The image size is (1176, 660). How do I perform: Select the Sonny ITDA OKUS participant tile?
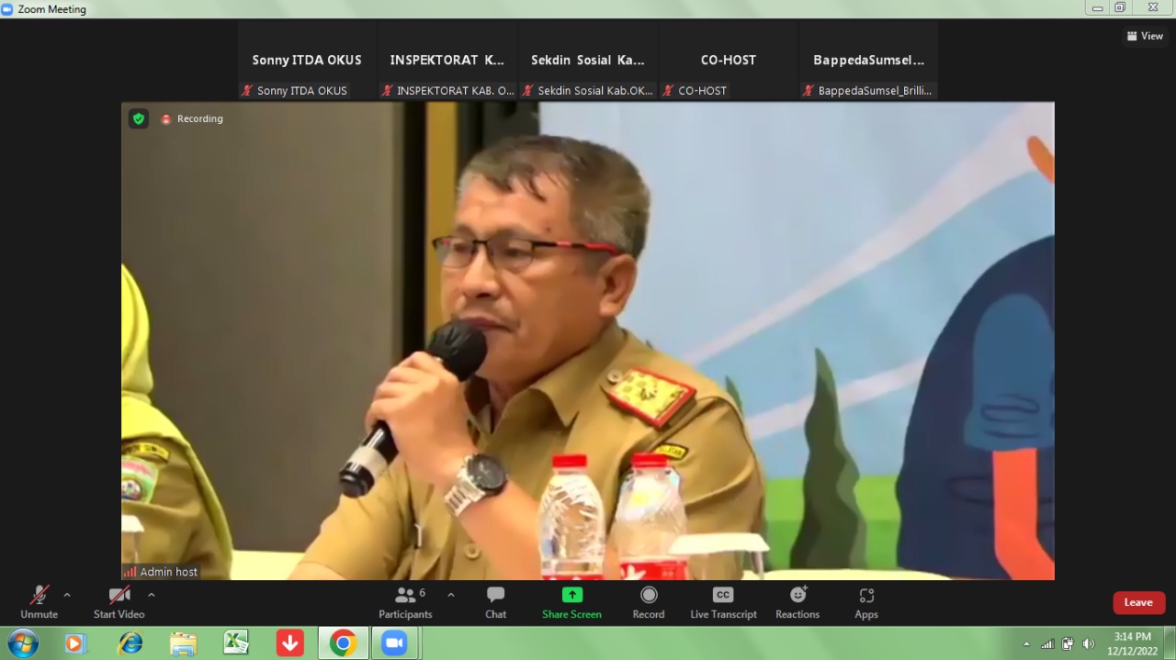(x=307, y=61)
